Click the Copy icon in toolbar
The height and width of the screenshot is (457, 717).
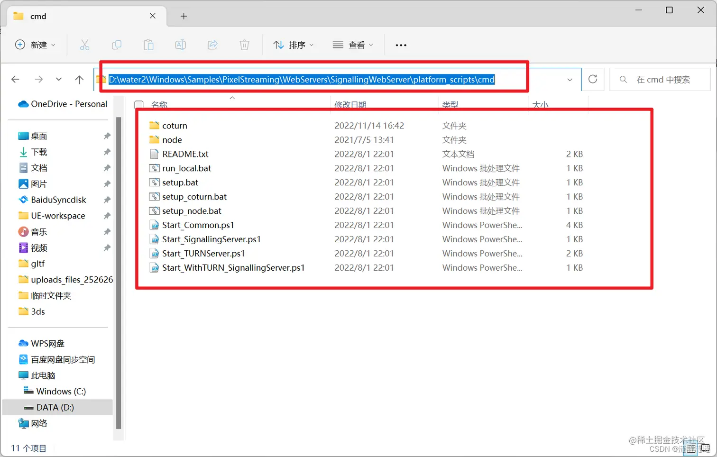(x=116, y=45)
